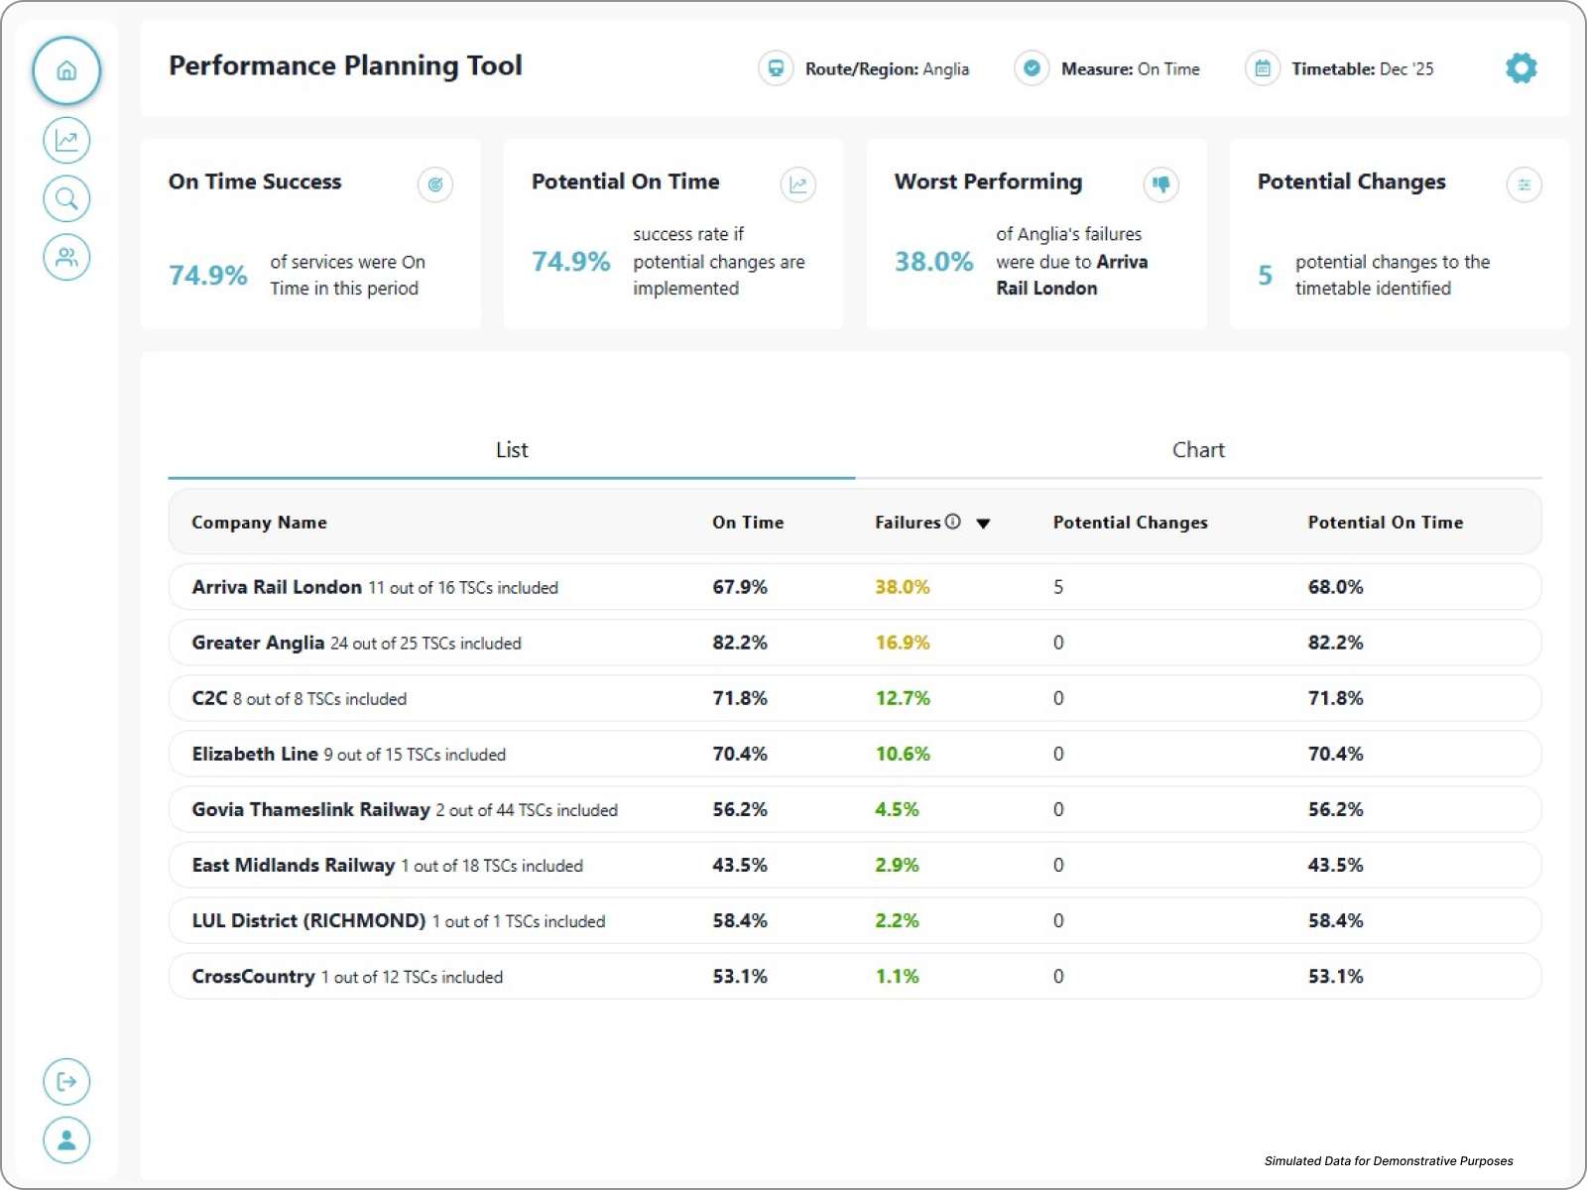Click the Worst Performing card title

click(x=988, y=181)
